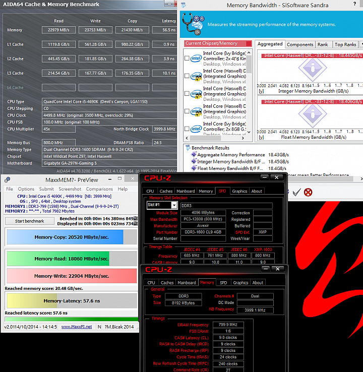
Task: Click the AIDA64 Memory Read 22979 MB/s field
Action: 58,30
